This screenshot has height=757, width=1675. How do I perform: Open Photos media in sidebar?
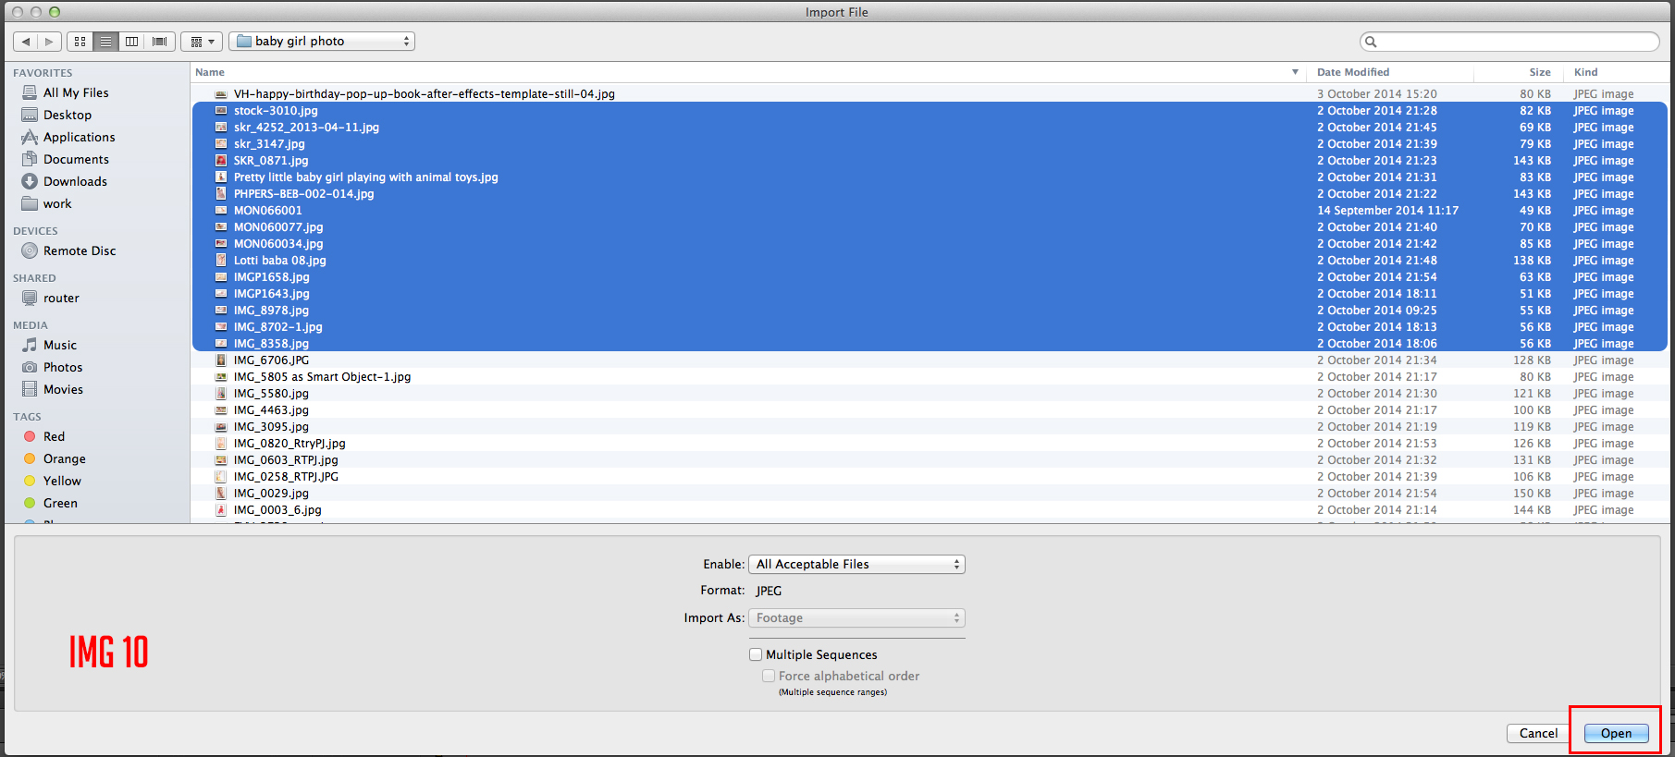[63, 367]
